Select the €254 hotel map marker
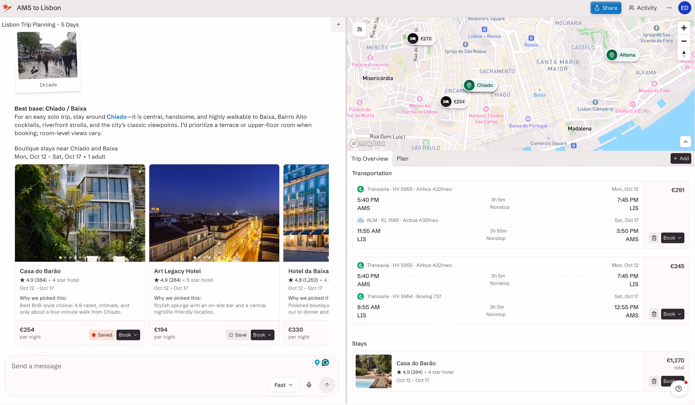 453,102
